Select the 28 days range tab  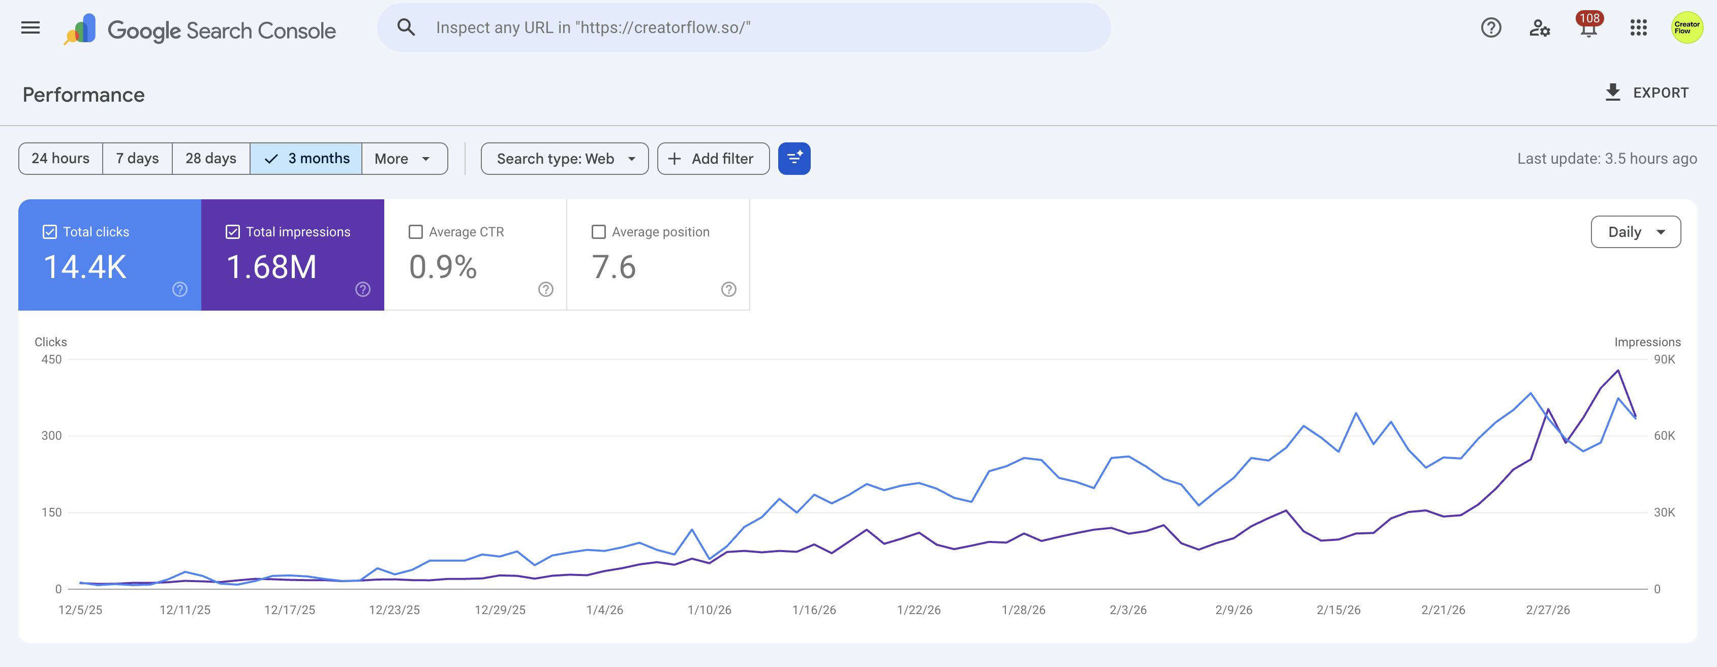(210, 159)
